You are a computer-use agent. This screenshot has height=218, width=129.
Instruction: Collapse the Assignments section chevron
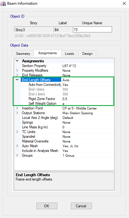[17, 61]
